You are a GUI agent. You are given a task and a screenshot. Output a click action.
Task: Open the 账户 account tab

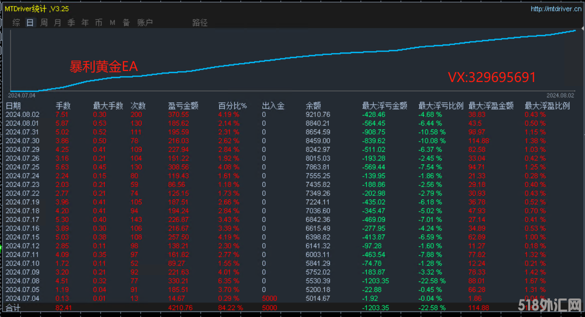click(145, 22)
